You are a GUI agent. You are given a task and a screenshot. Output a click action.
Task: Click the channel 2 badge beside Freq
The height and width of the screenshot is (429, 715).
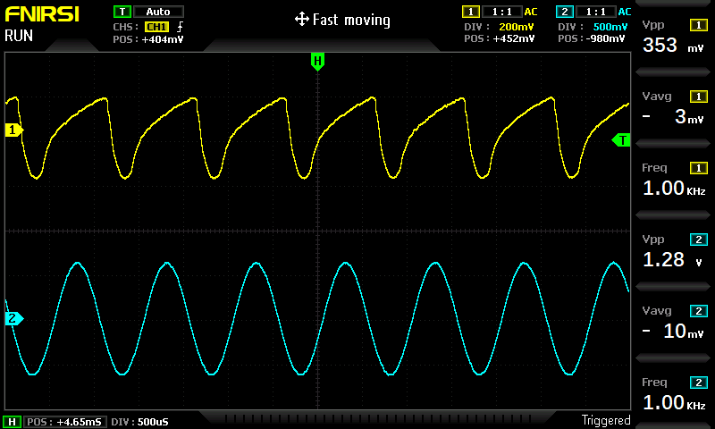(699, 383)
